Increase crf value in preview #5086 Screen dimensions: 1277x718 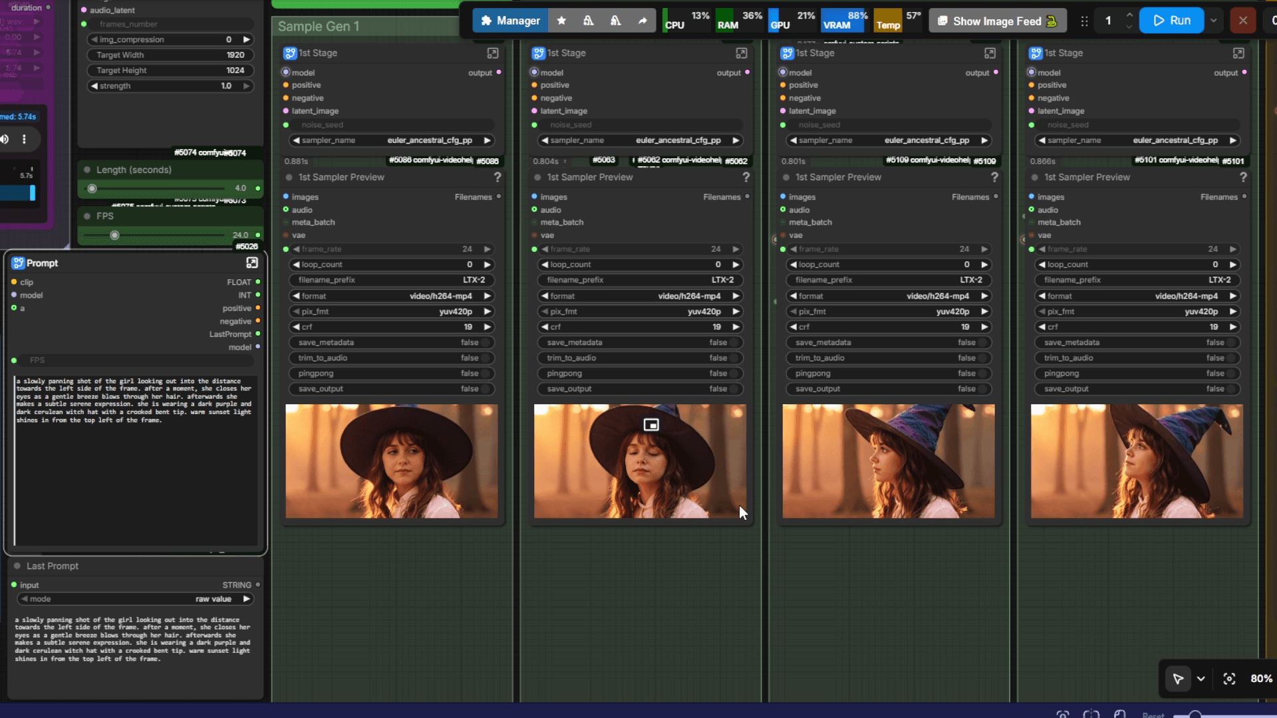488,327
